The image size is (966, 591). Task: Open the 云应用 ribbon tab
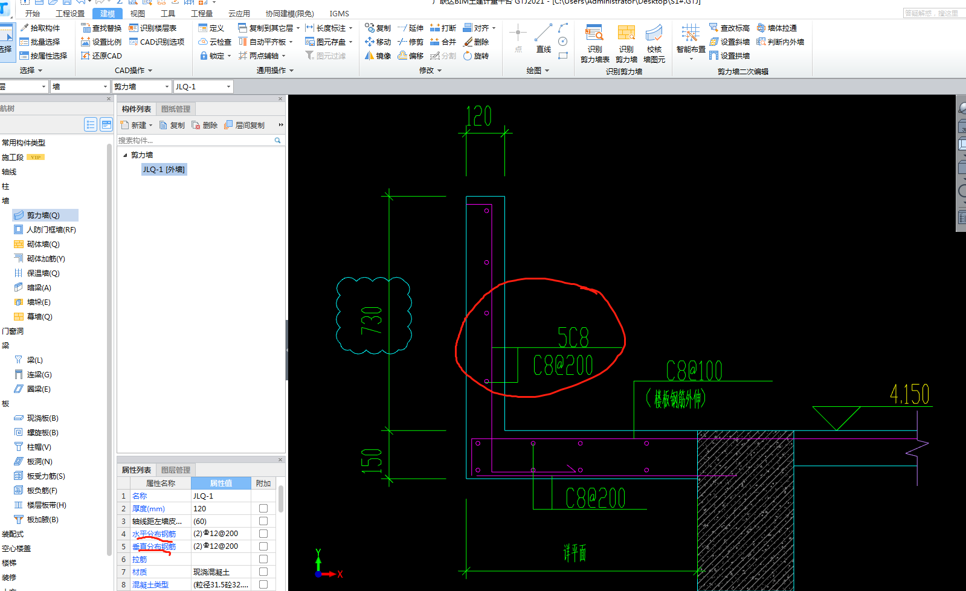tap(239, 13)
